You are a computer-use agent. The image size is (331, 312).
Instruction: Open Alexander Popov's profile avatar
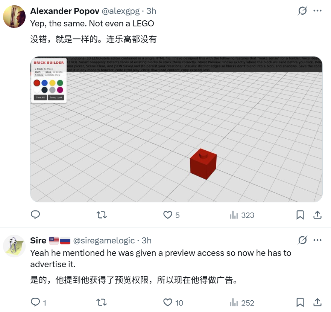(x=14, y=17)
